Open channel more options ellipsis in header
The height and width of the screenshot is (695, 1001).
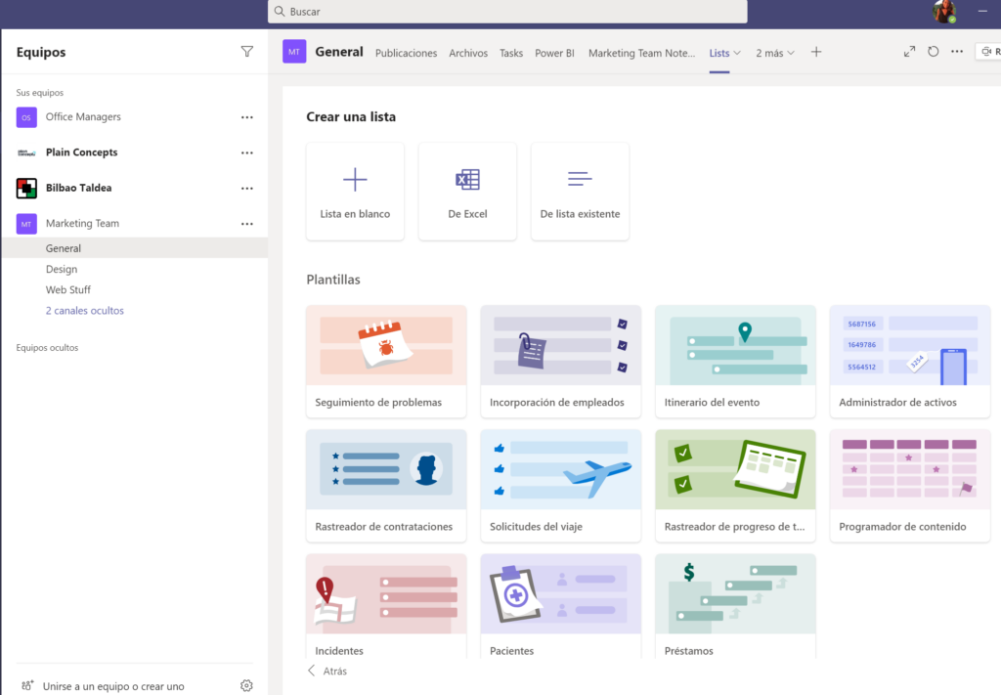coord(957,52)
